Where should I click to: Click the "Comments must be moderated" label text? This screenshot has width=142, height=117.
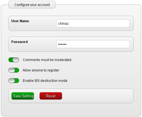point(47,60)
